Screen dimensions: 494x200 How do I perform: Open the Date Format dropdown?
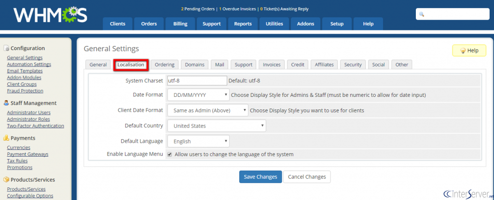198,94
